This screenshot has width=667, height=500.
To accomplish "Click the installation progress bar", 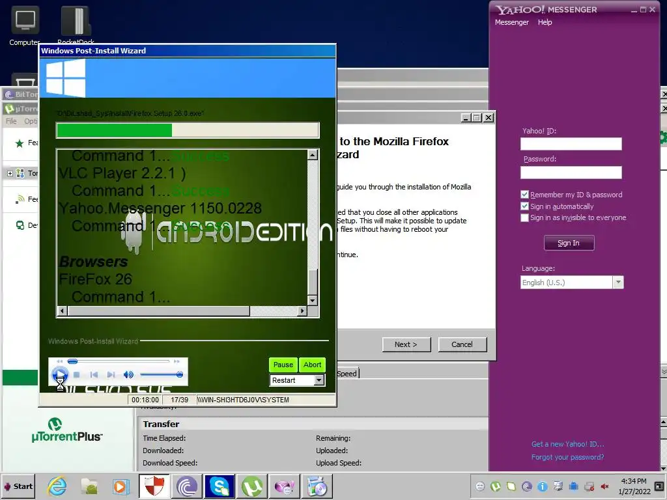I will 188,130.
